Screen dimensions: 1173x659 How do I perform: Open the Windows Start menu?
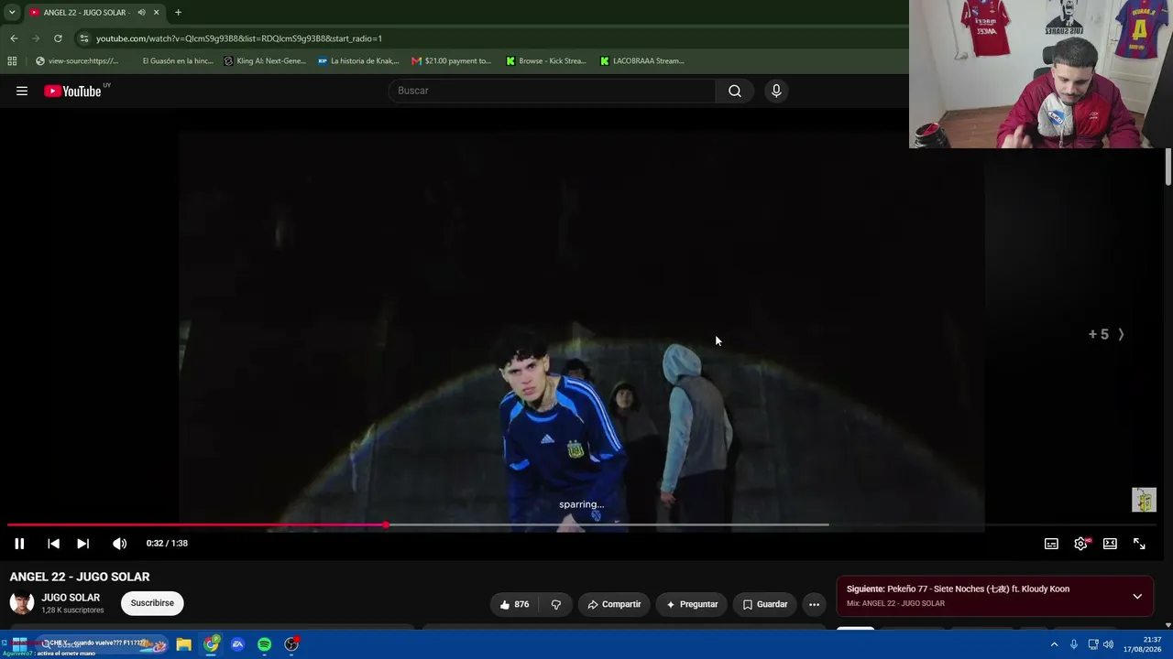(x=19, y=644)
